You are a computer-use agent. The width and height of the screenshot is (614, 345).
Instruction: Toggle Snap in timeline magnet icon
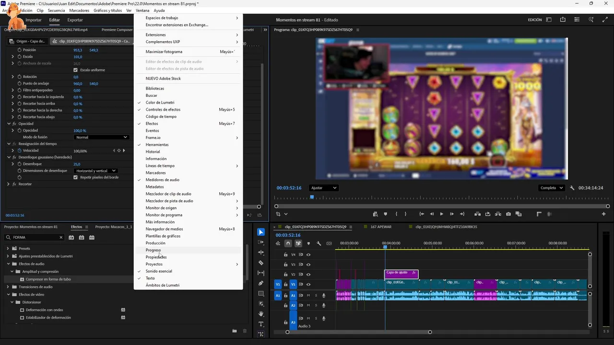288,243
